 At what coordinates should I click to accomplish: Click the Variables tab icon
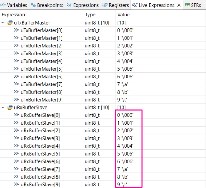(3, 5)
